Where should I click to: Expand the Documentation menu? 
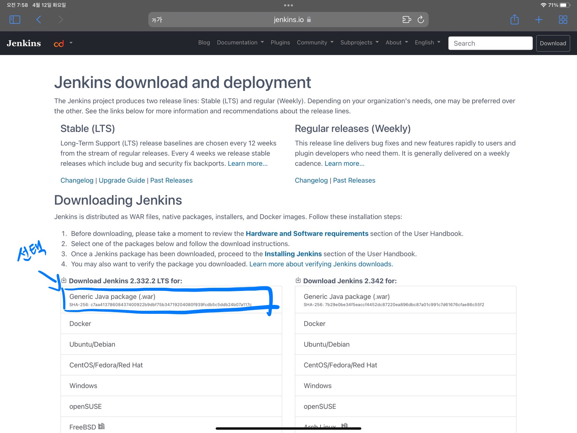click(x=240, y=43)
